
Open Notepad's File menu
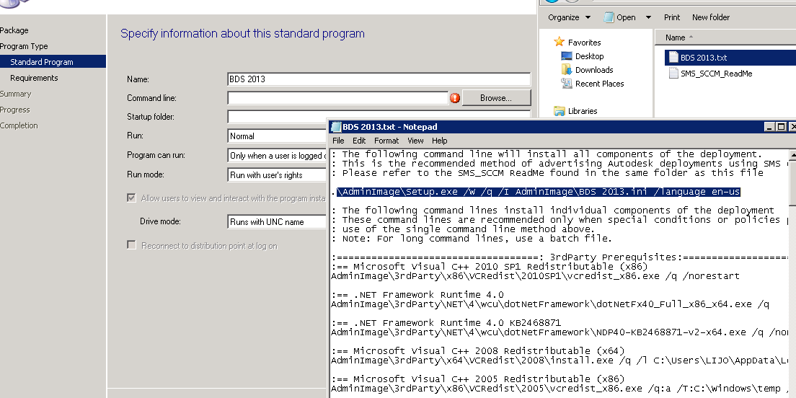click(x=338, y=141)
